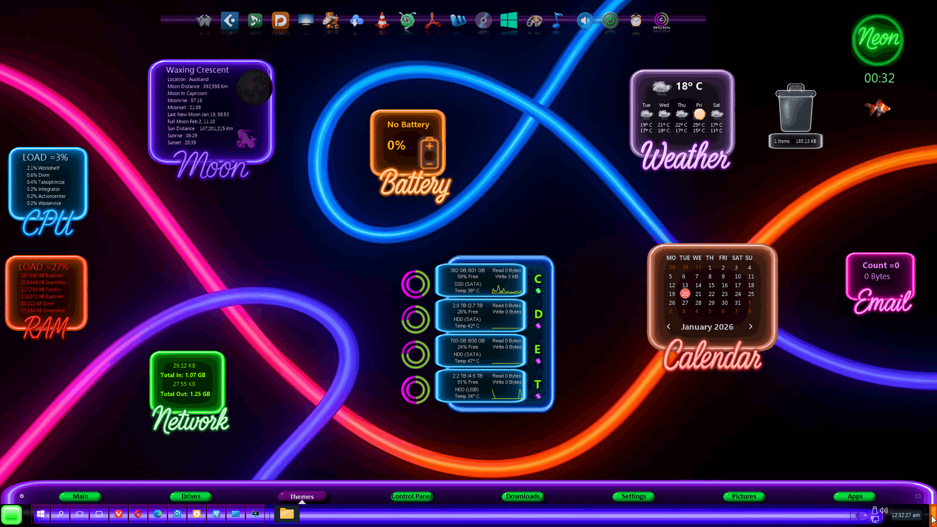Mute sound with dock speaker icon
This screenshot has height=527, width=937.
pos(585,20)
